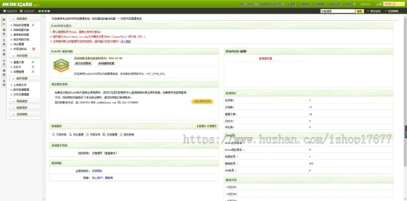Switch to the 会员 vertical tab
407x201 pixels.
tap(4, 62)
